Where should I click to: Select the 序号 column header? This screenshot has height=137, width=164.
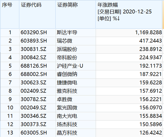(10, 15)
